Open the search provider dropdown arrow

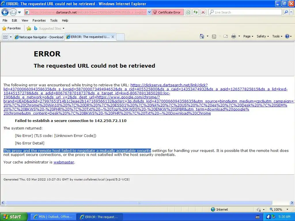[291, 12]
